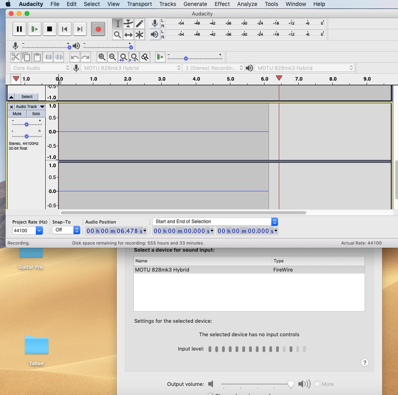Open the Start and End of Selection dropdown
398x395 pixels.
[215, 222]
